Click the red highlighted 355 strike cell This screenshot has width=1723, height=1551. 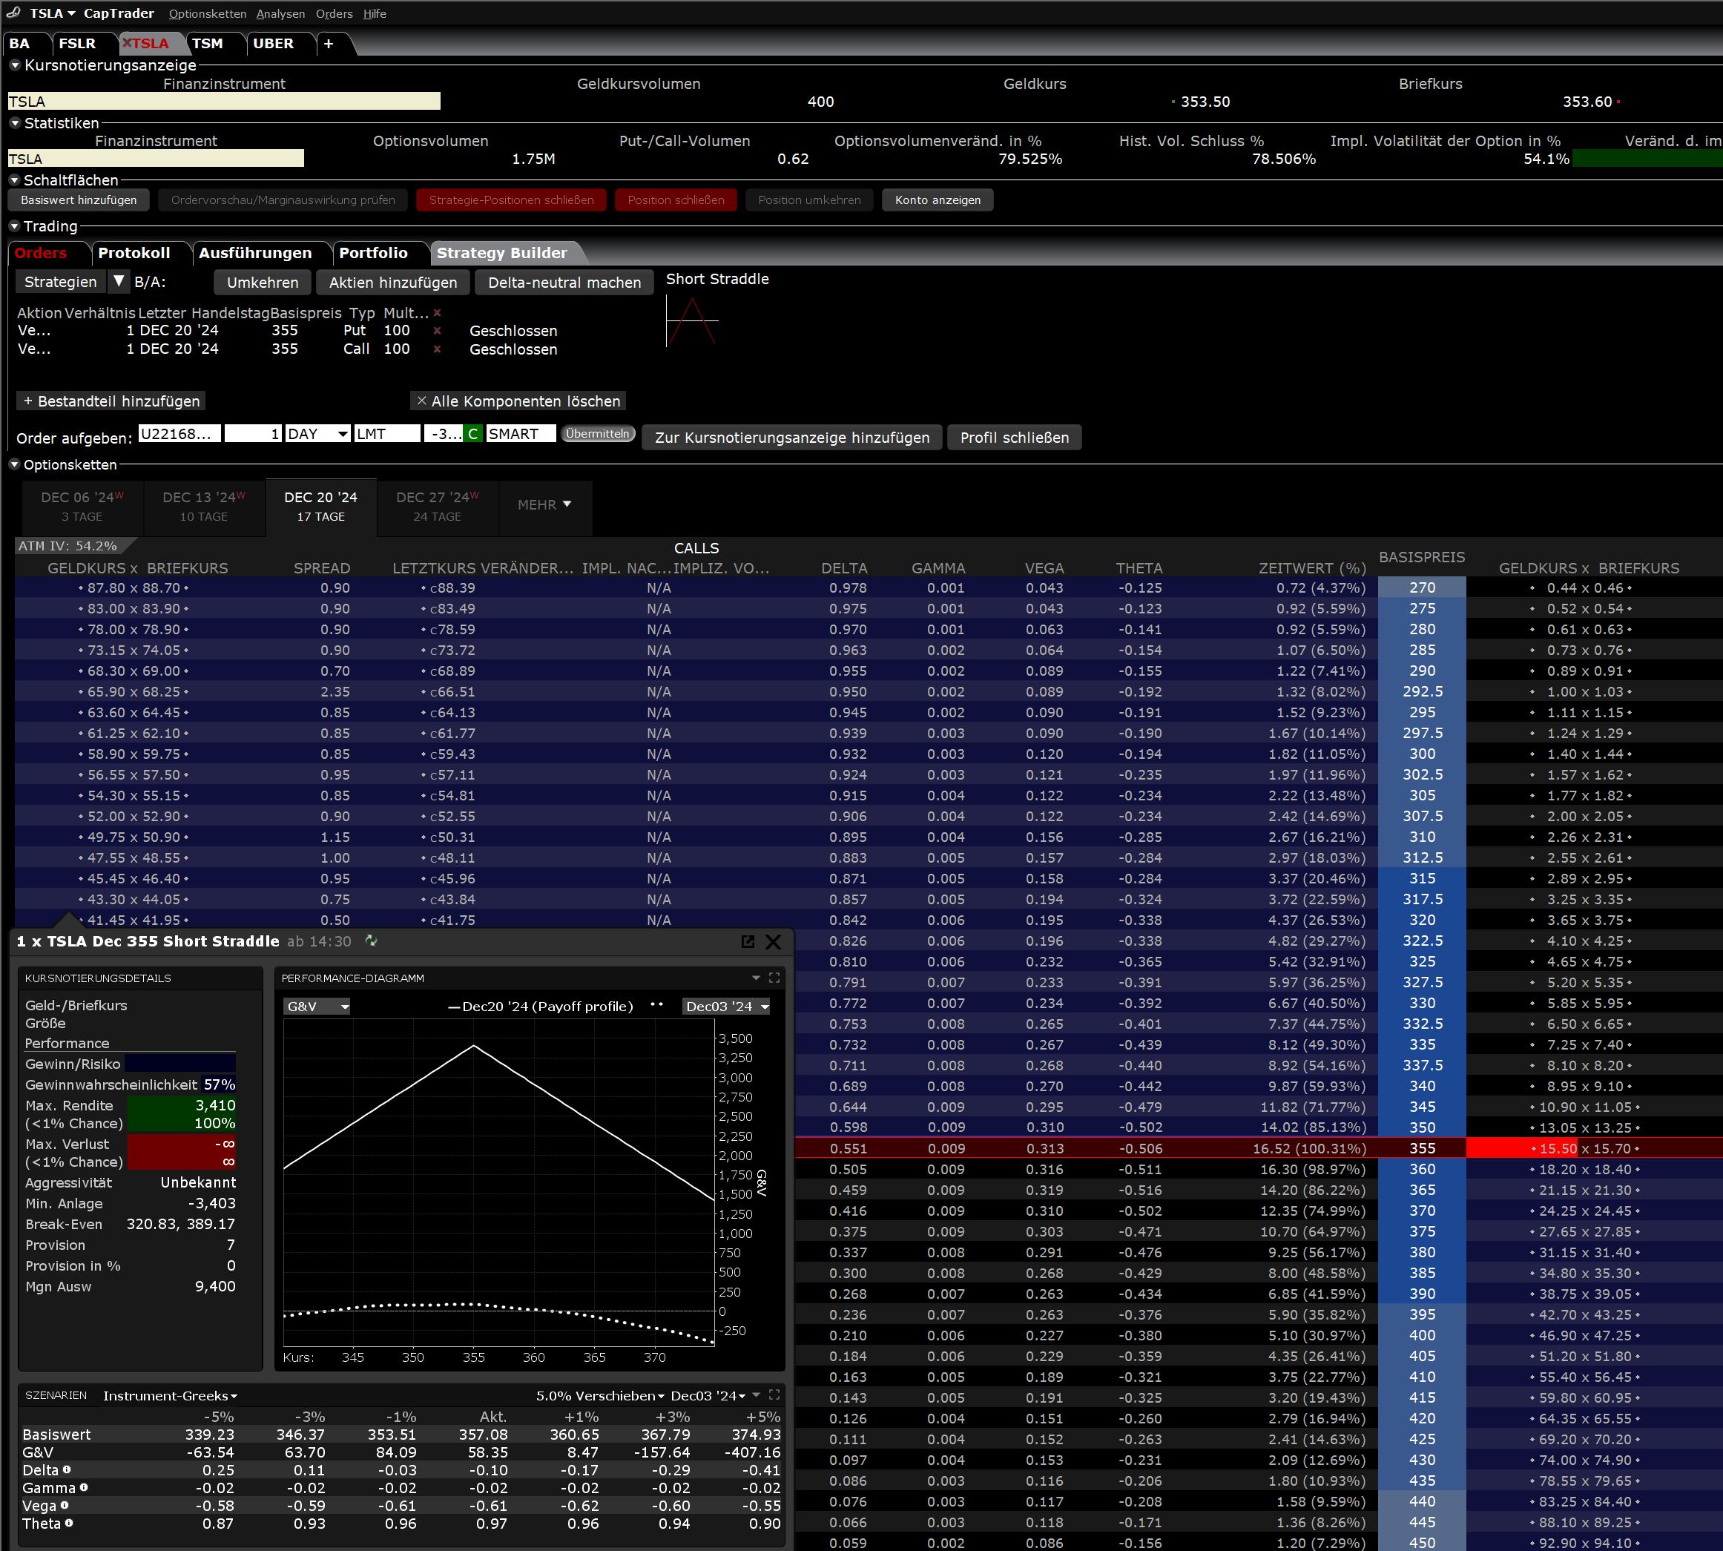click(x=1421, y=1149)
